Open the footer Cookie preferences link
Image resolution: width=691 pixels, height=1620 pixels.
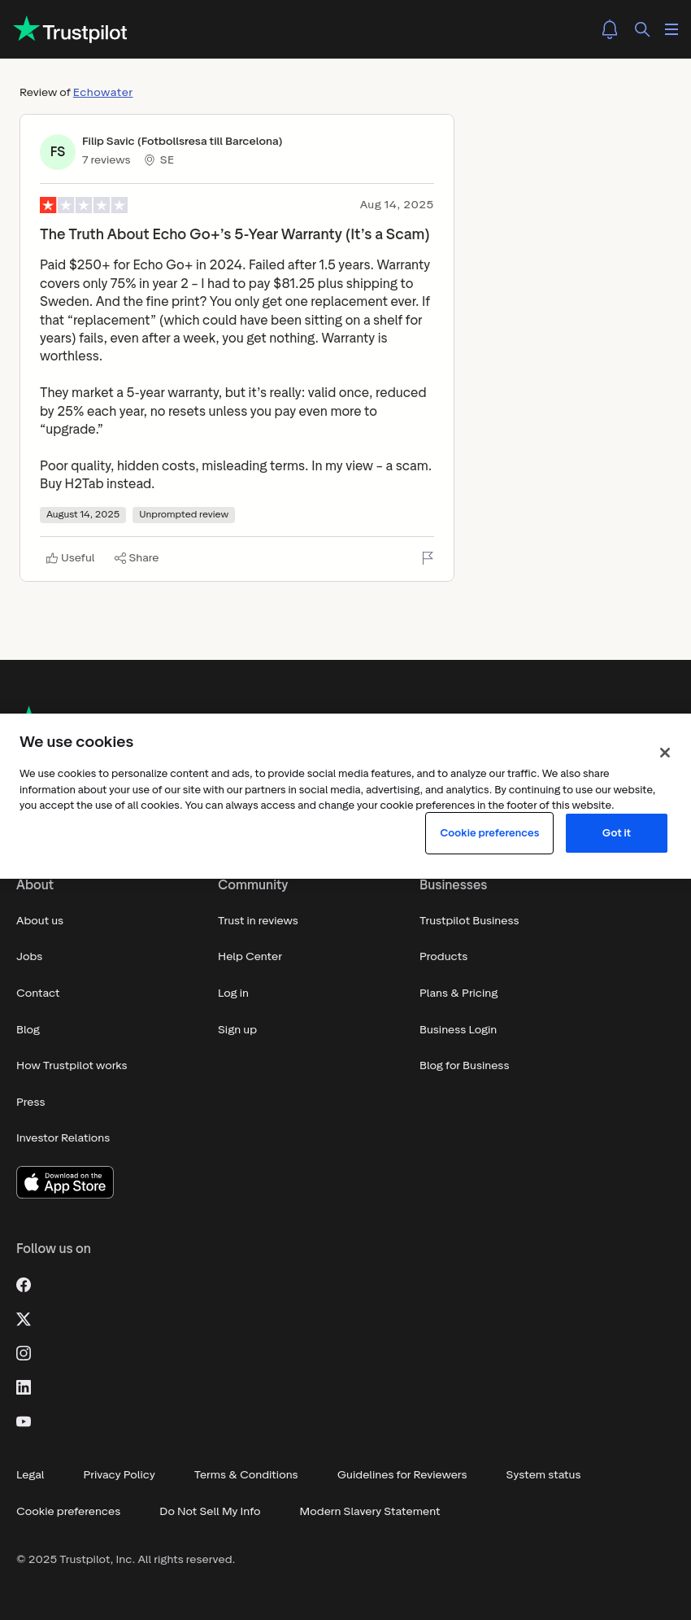pos(68,1512)
